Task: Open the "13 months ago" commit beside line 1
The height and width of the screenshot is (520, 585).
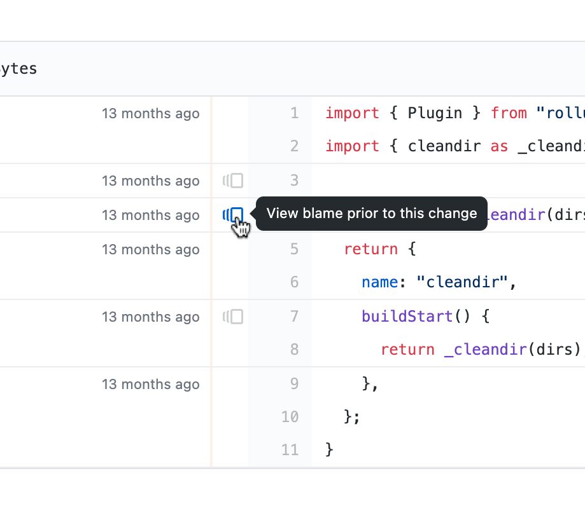Action: tap(151, 114)
